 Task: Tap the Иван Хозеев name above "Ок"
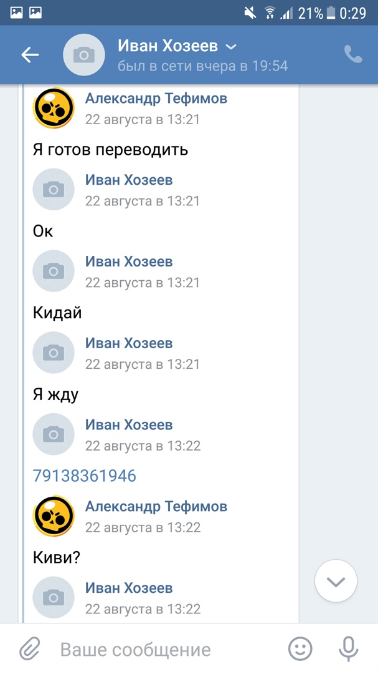129,180
